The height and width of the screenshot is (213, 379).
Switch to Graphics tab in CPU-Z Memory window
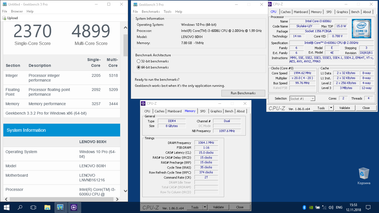pos(216,111)
